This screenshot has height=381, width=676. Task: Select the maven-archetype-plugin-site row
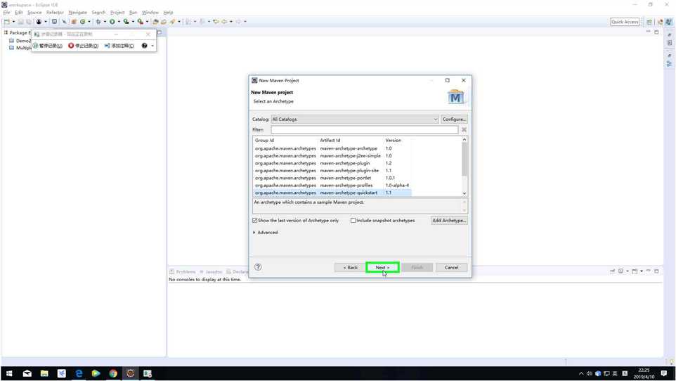tap(332, 171)
